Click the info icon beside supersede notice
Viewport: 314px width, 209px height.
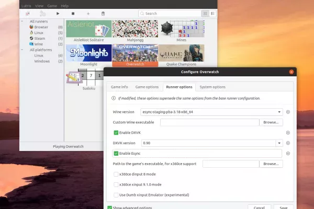click(x=114, y=98)
